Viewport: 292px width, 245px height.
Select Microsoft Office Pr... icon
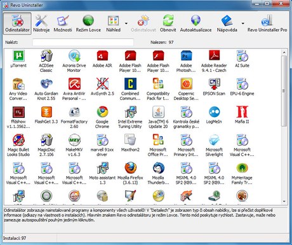[158, 140]
